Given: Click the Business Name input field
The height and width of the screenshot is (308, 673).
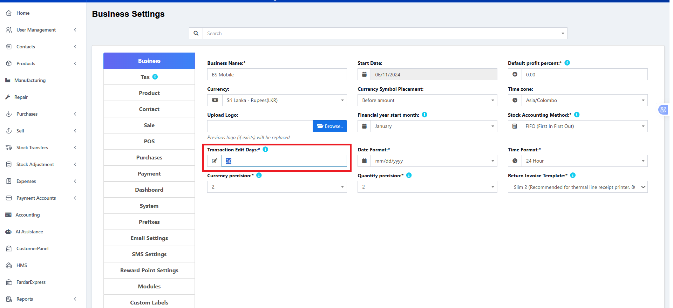Looking at the screenshot, I should 277,75.
